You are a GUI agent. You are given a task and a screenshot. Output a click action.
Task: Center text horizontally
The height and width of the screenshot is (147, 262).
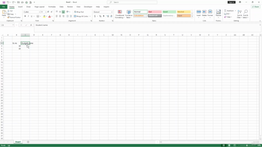tap(60, 16)
